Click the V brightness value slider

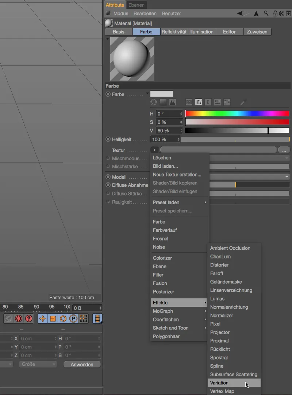[237, 130]
